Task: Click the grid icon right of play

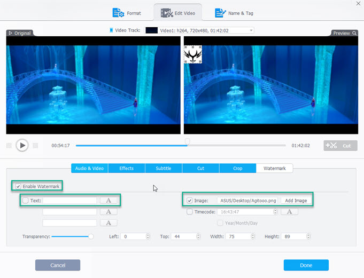Action: point(35,146)
